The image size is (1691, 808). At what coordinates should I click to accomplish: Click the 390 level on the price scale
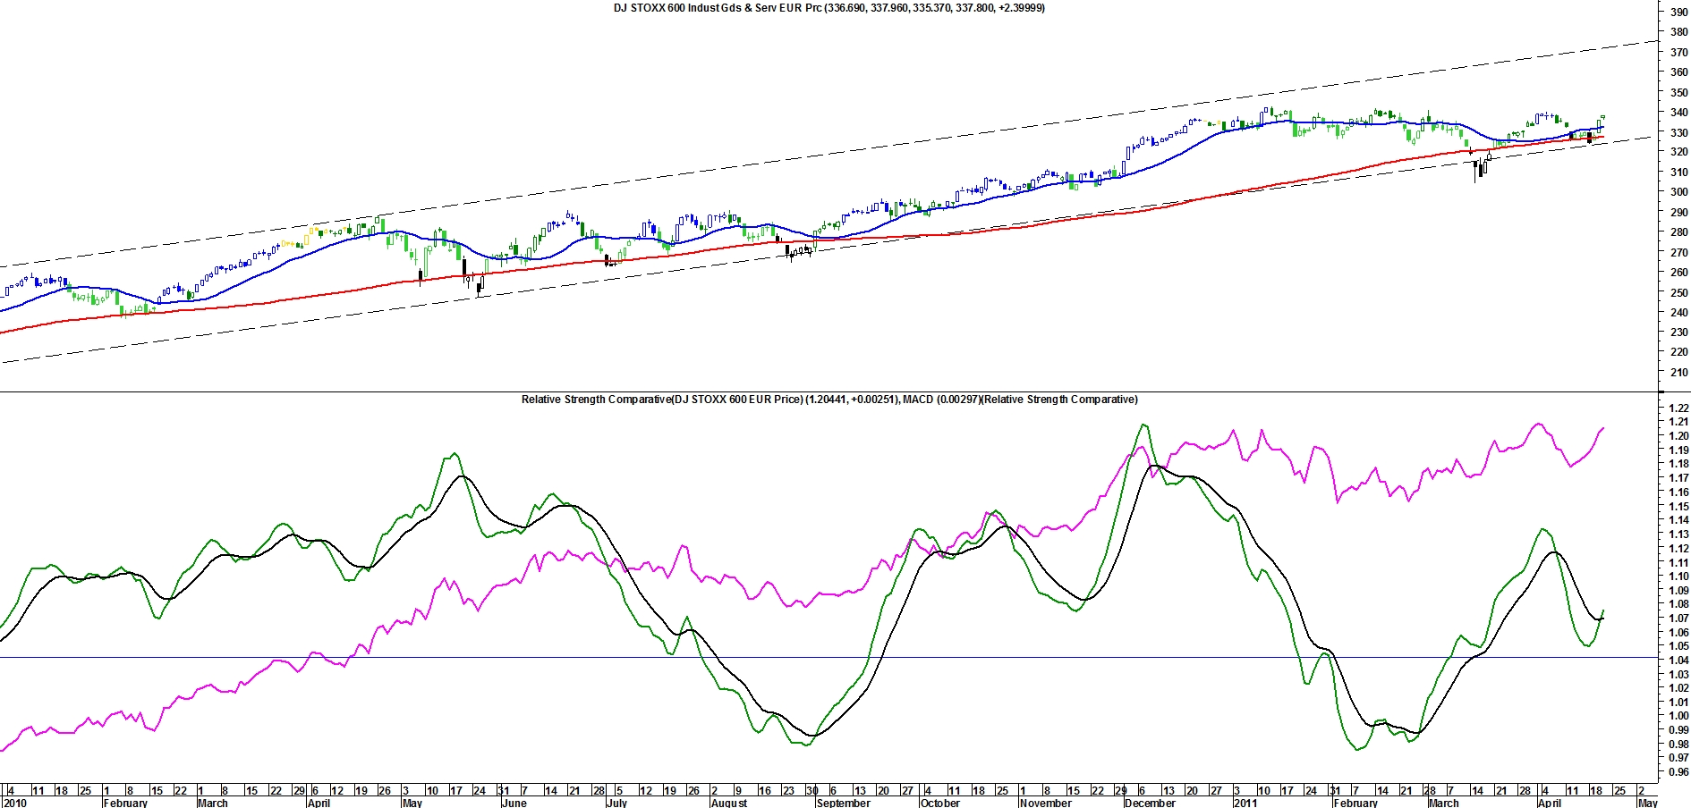1678,13
